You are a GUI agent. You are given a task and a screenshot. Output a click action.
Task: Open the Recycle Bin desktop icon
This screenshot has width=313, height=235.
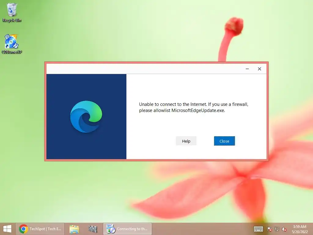click(x=12, y=12)
